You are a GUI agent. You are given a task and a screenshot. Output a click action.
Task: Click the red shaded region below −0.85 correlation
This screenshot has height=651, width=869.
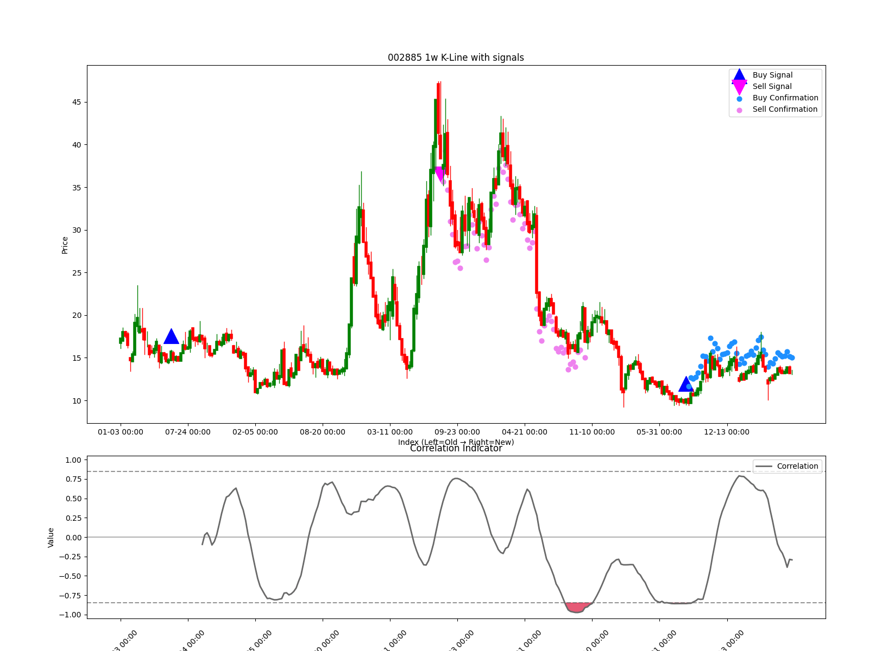point(577,608)
